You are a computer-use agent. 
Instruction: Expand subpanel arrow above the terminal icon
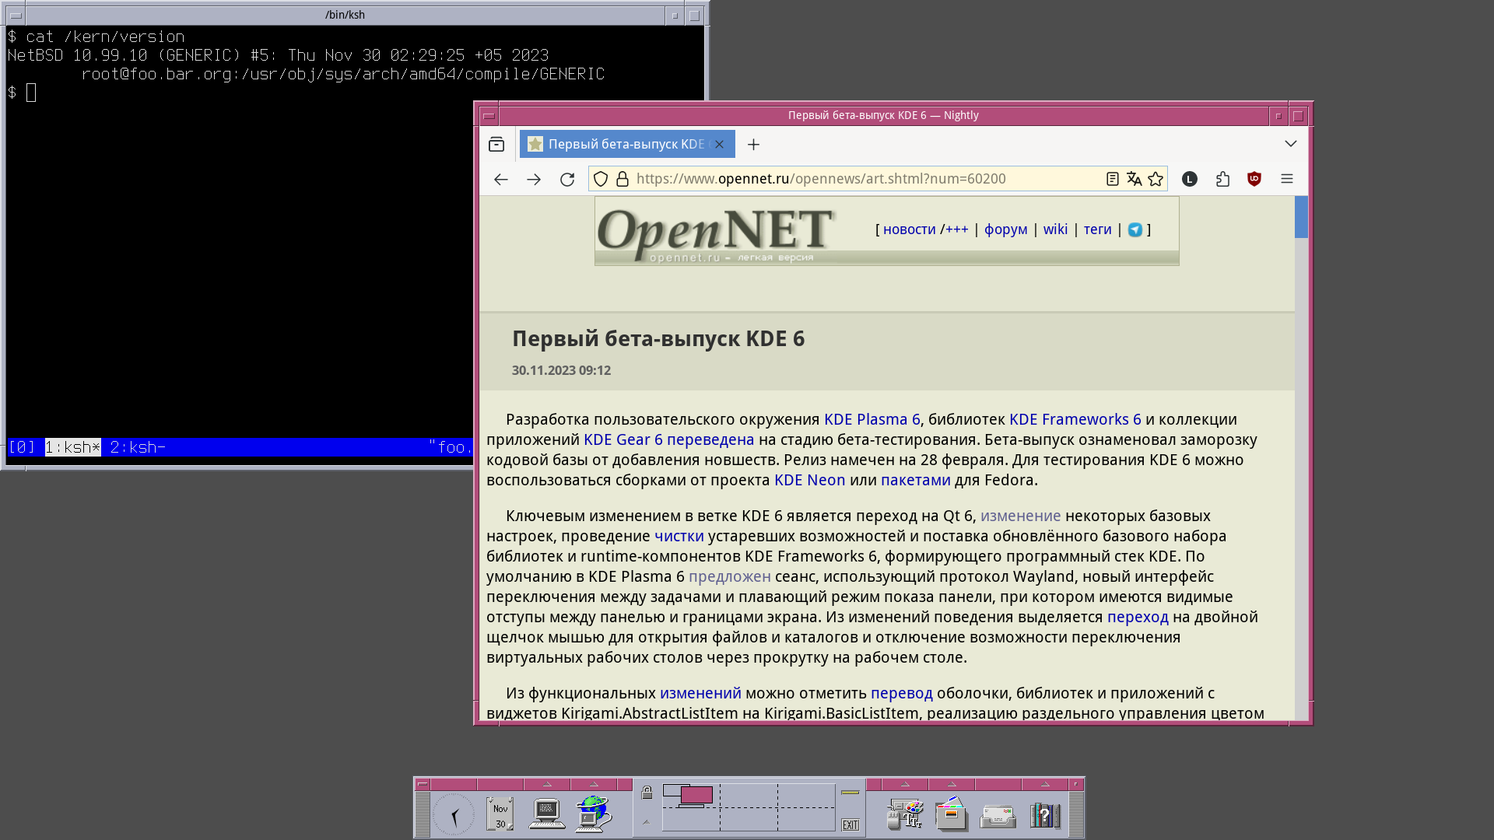click(547, 784)
